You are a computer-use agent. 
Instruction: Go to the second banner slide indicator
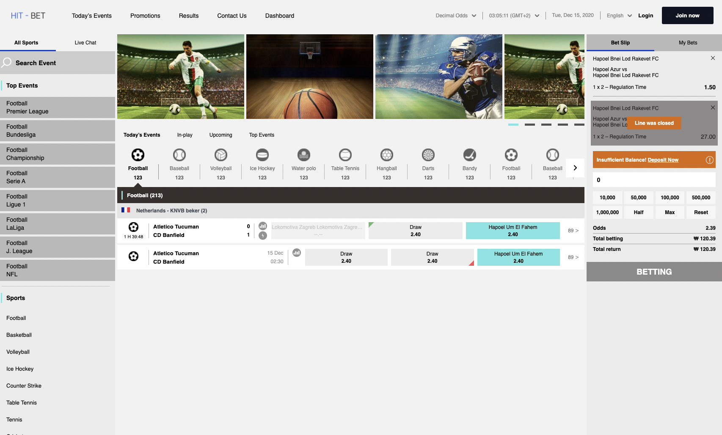pyautogui.click(x=529, y=125)
